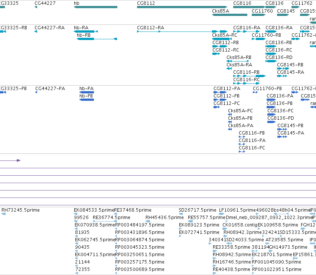Click the Cks85A-PB protein label
316x275 pixels.
(240, 118)
